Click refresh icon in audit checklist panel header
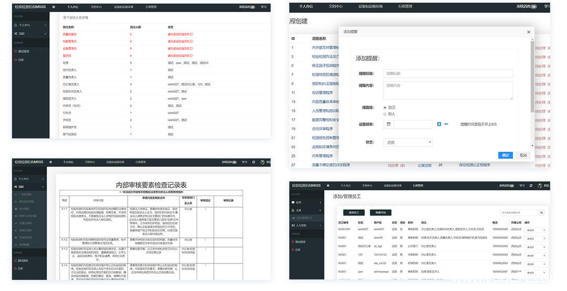This screenshot has height=291, width=567. coord(254,162)
